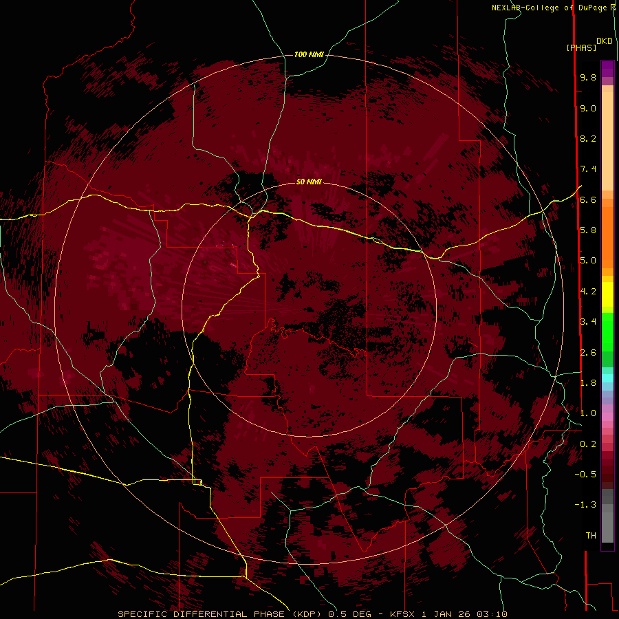Image resolution: width=619 pixels, height=619 pixels.
Task: Click the "1.8" value on the scale
Action: pos(588,383)
